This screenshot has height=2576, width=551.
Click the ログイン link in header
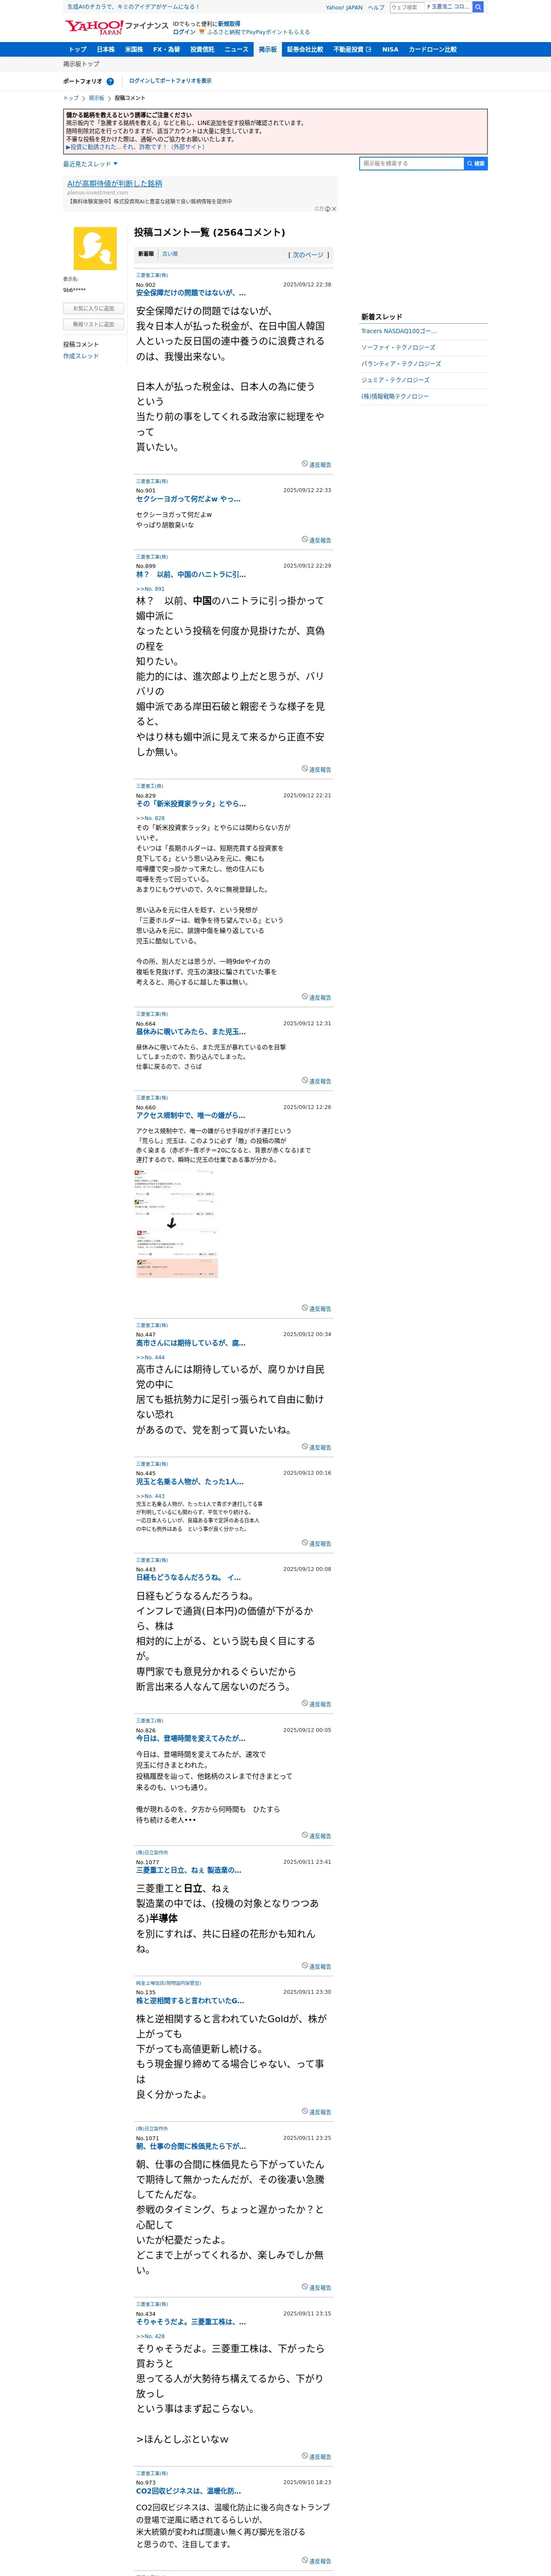(184, 32)
